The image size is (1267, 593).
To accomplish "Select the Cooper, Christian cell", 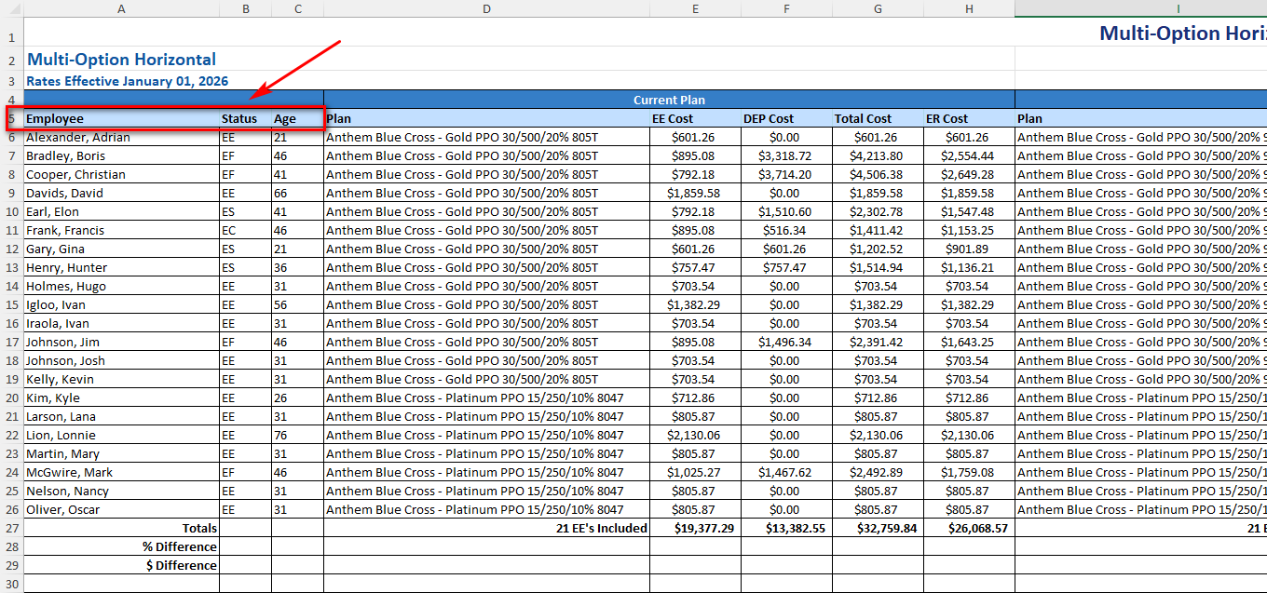I will pos(121,174).
